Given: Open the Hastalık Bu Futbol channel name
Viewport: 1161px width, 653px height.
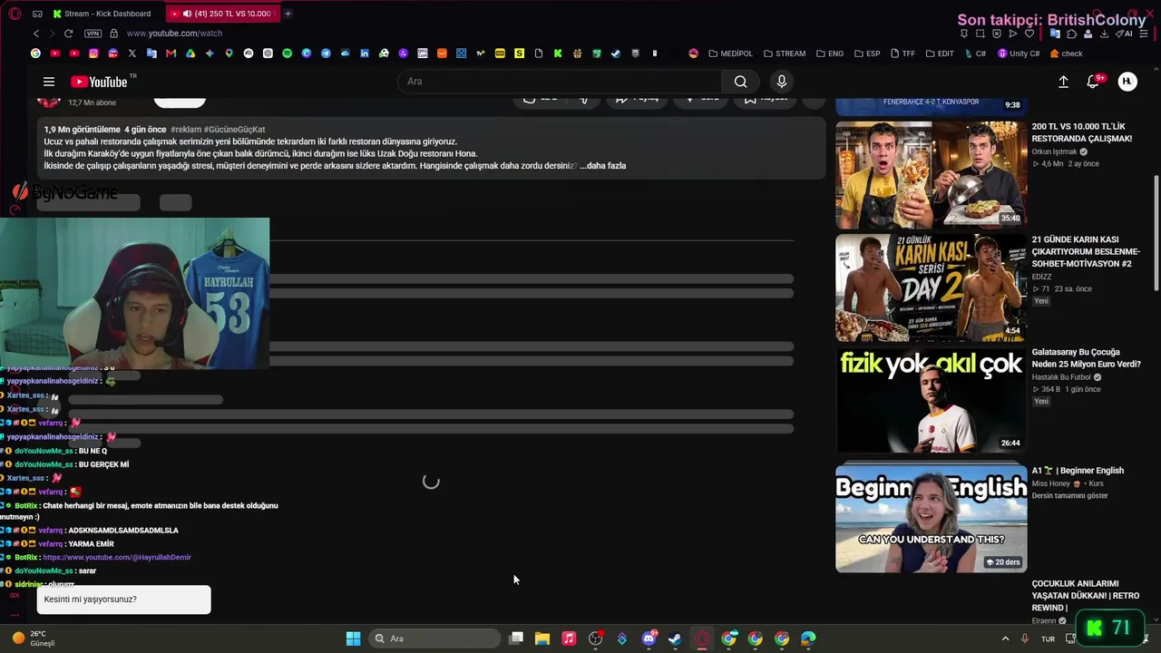Looking at the screenshot, I should coord(1061,377).
